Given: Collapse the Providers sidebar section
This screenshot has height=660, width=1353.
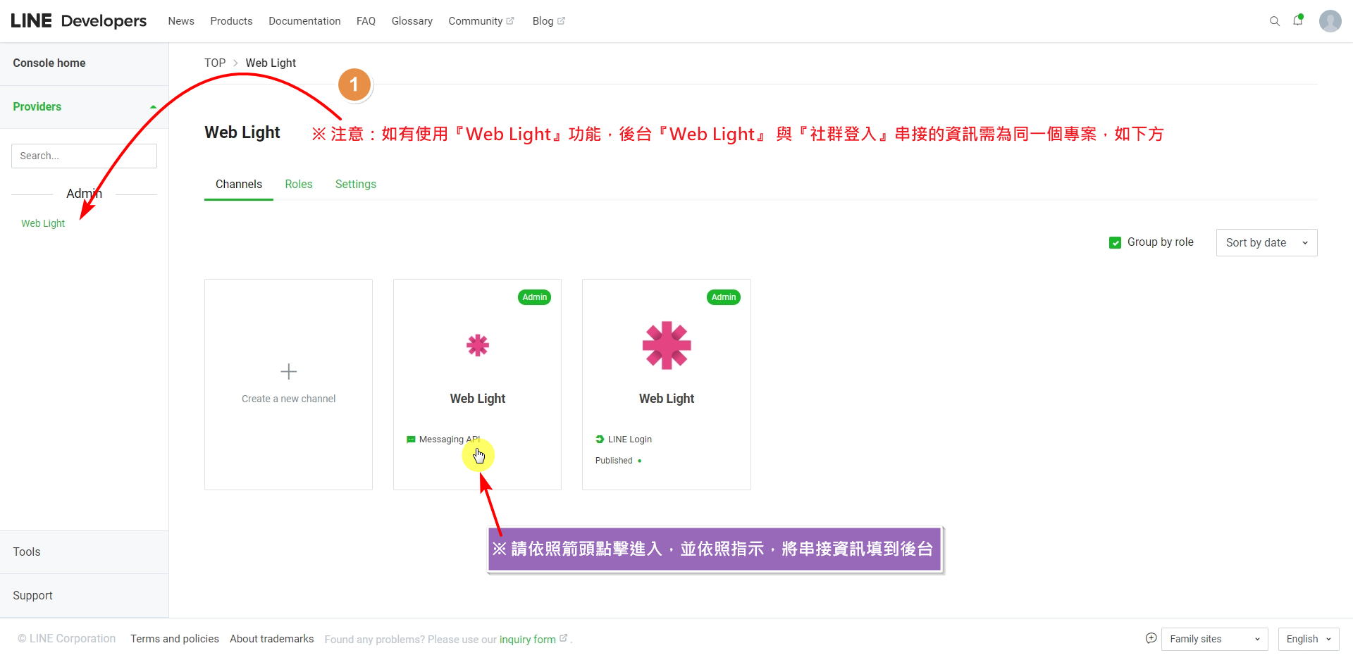Looking at the screenshot, I should 153,107.
